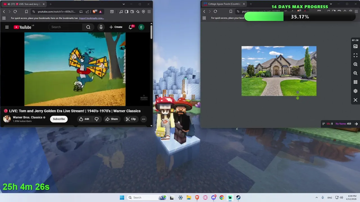Open YouTube notifications bell
360x202 pixels.
(x=131, y=27)
